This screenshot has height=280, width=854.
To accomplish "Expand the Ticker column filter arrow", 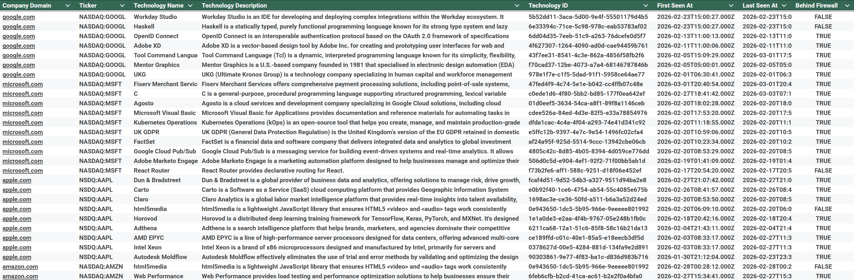I will (x=122, y=6).
